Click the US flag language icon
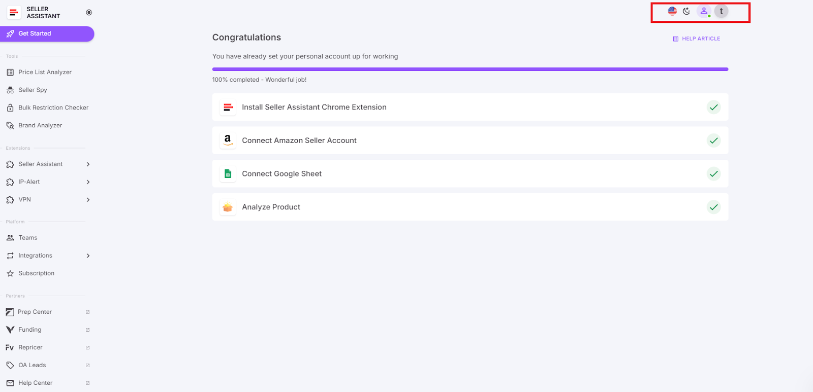Viewport: 813px width, 392px height. 672,11
